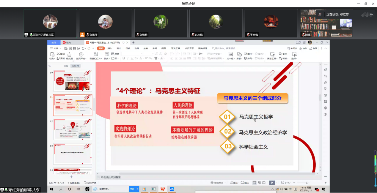Viewport: 377px width, 193px height.
Task: Insert a text box (文本框)
Action: [230, 55]
